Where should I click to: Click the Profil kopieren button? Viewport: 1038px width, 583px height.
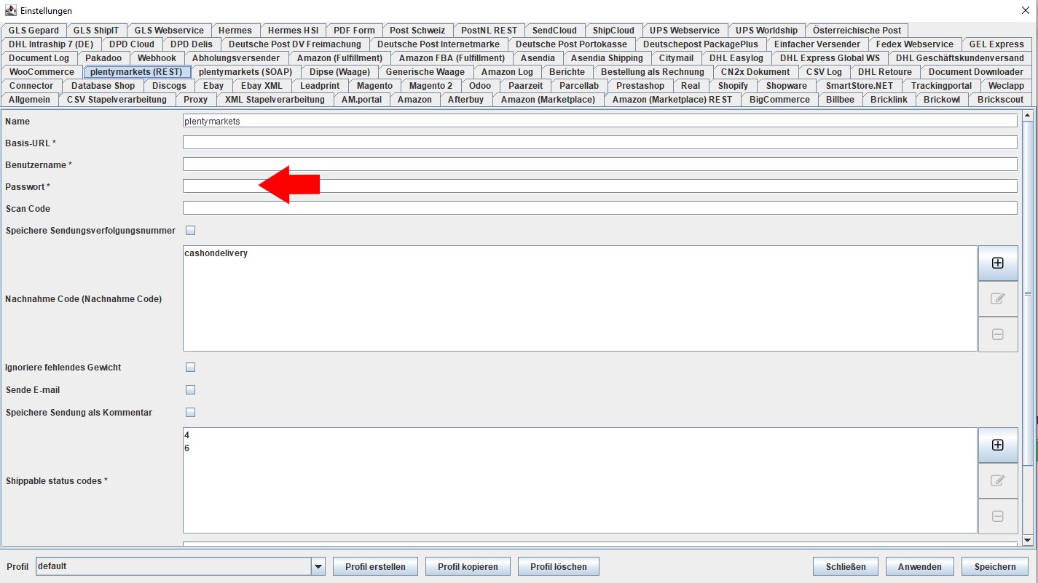pyautogui.click(x=468, y=566)
